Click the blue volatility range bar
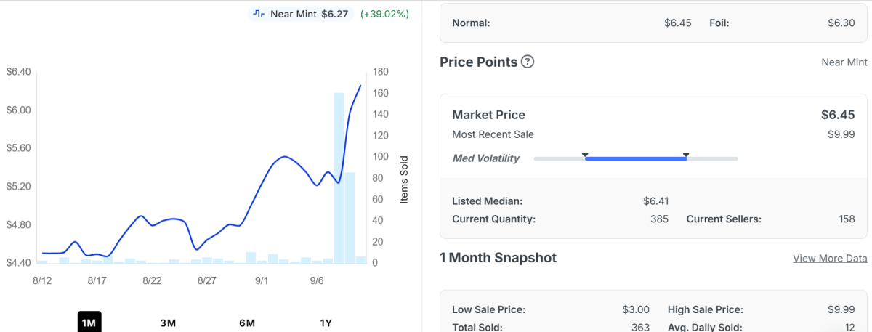The height and width of the screenshot is (332, 872). [636, 158]
